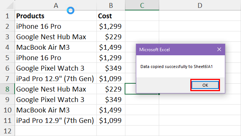Select iPad Pro 12.9" cell in row 11
The width and height of the screenshot is (241, 136).
(56, 120)
